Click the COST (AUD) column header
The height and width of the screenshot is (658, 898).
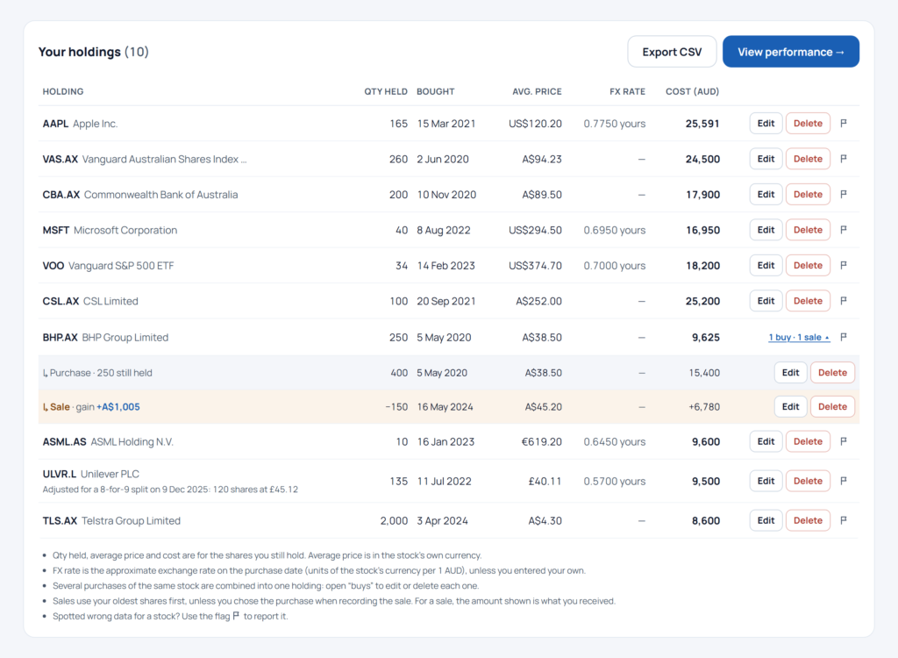click(692, 92)
